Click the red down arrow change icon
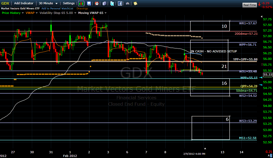The height and width of the screenshot is (158, 273). pyautogui.click(x=259, y=4)
